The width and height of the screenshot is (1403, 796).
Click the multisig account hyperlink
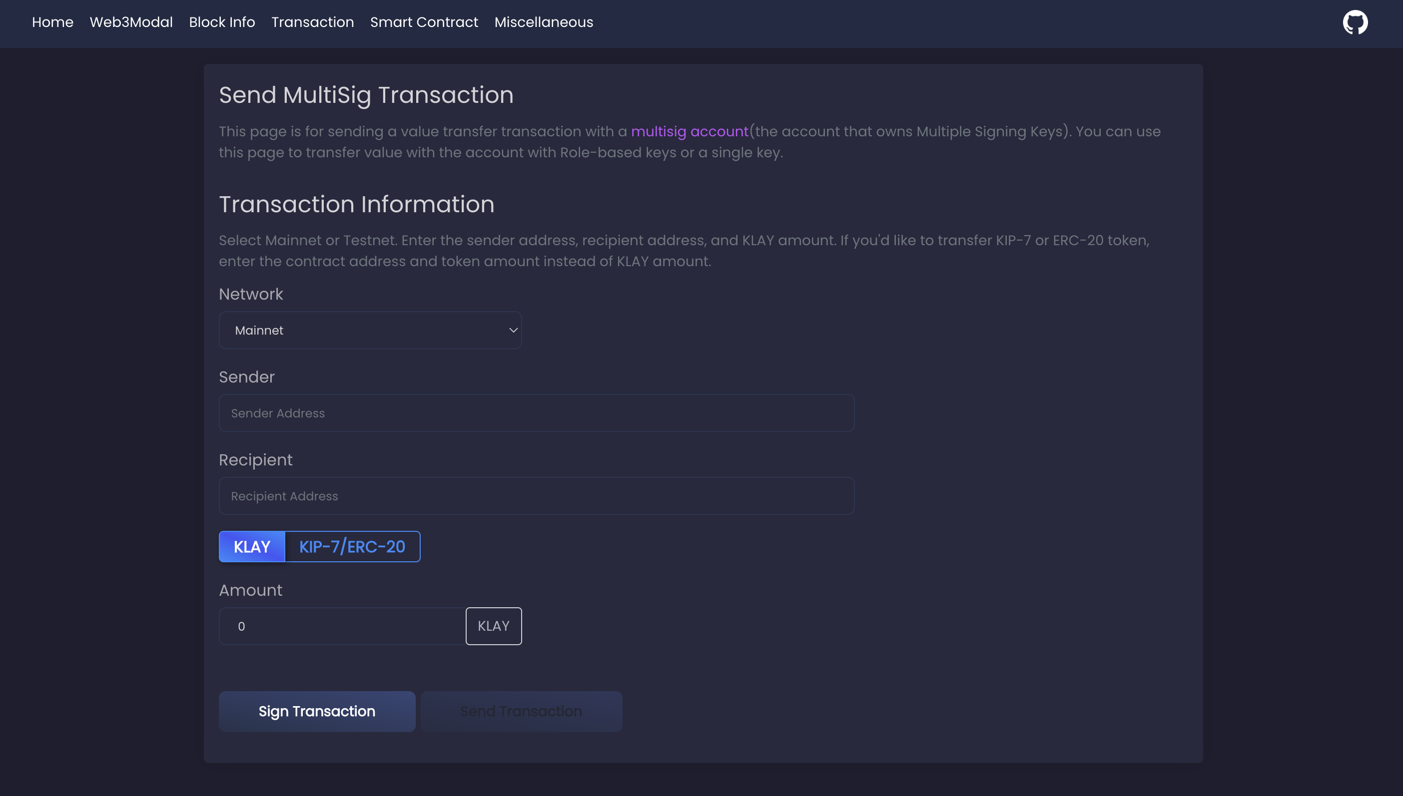pos(689,132)
